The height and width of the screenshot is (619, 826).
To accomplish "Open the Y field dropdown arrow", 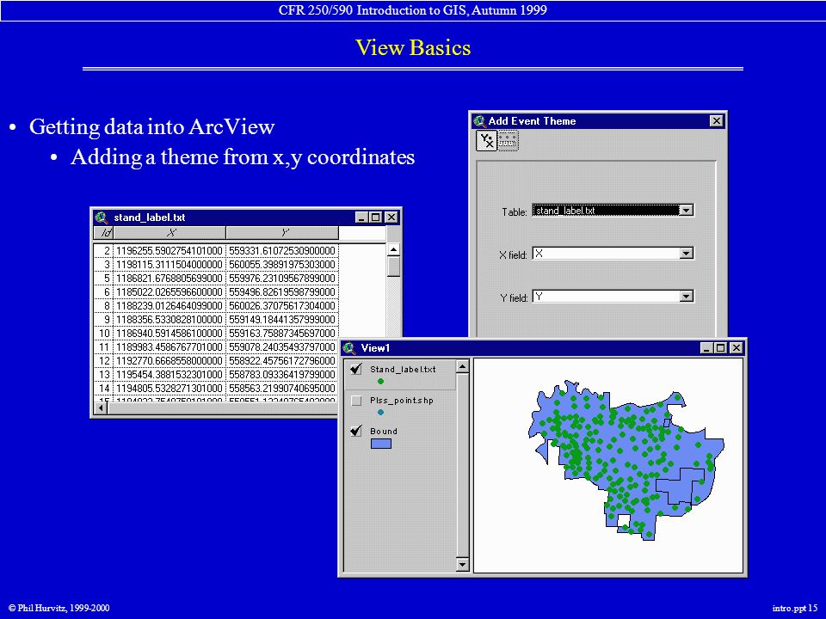I will (686, 297).
